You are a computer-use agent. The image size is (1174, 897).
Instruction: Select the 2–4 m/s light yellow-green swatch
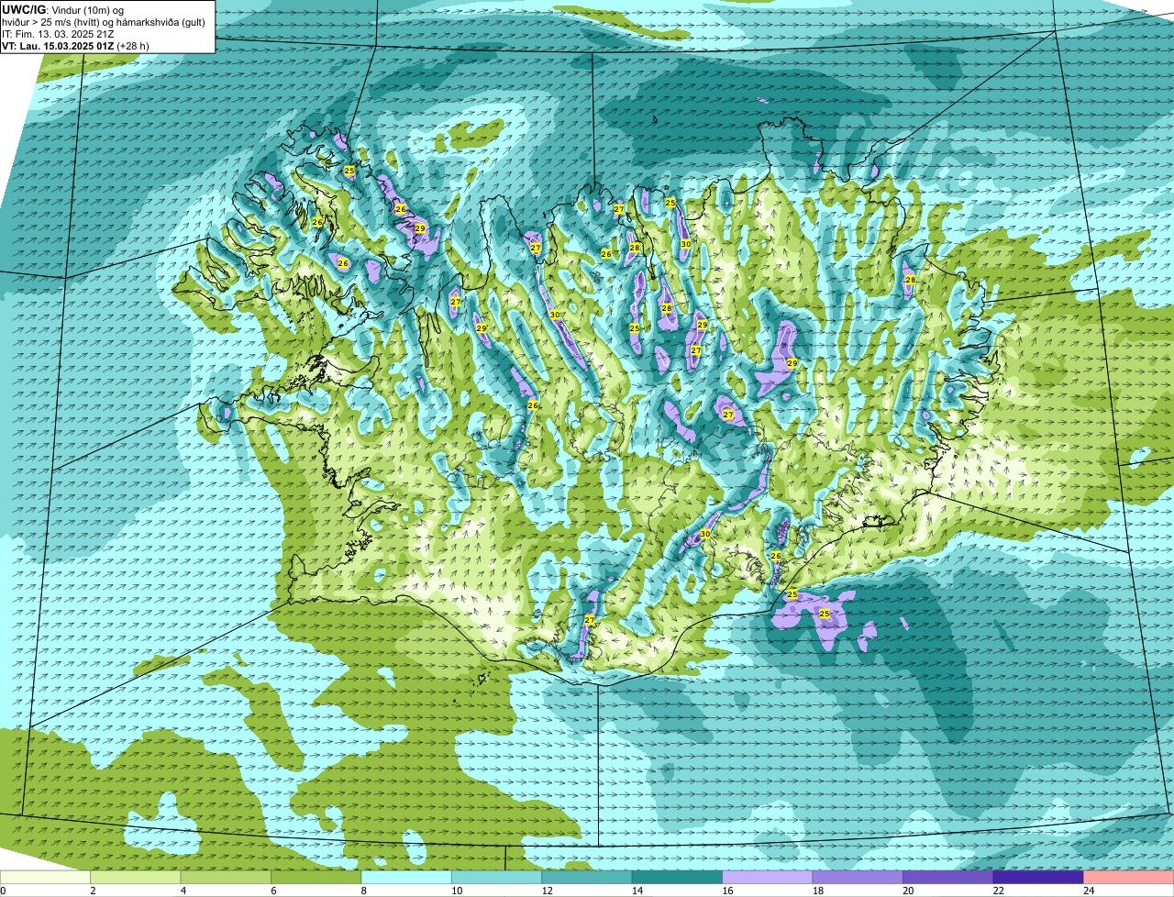pyautogui.click(x=136, y=878)
